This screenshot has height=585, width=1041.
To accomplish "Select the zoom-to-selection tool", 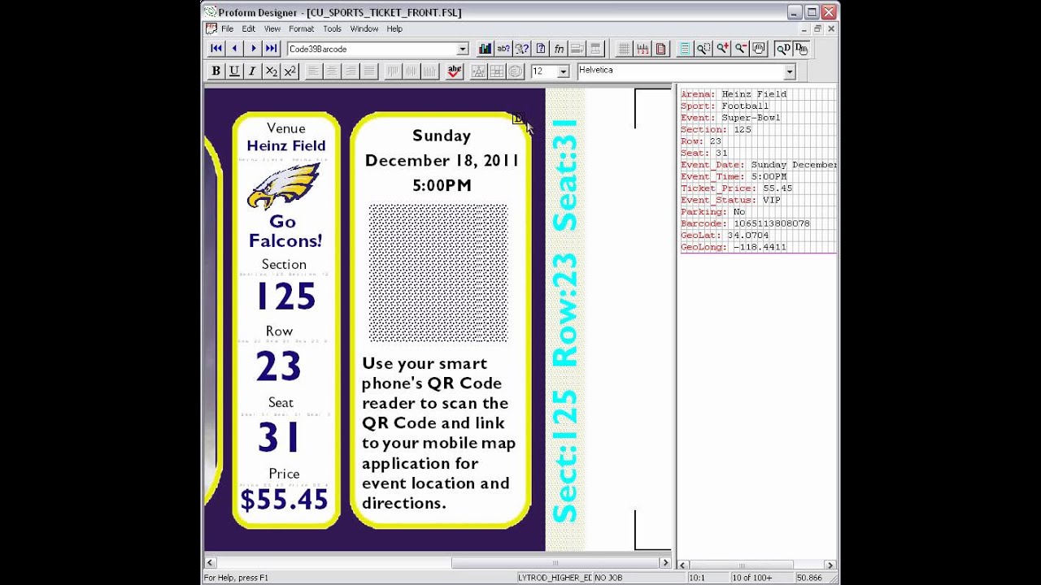I will 703,49.
